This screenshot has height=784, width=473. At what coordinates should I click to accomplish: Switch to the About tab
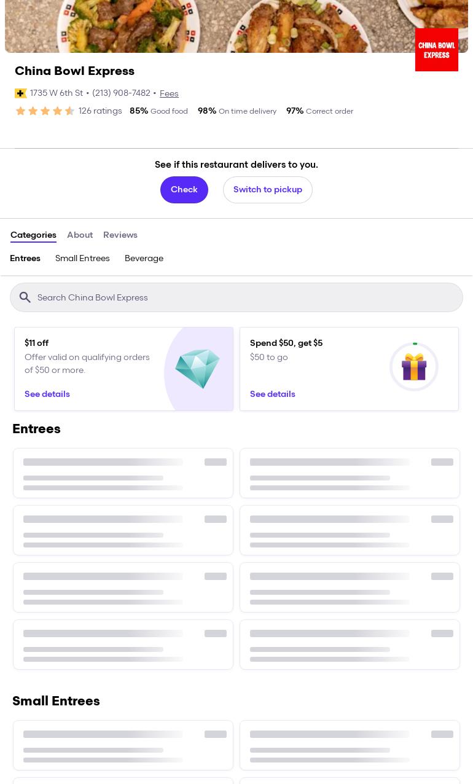(x=80, y=235)
